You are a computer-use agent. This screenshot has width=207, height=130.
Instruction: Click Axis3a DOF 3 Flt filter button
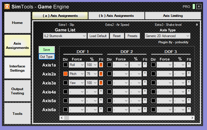pyautogui.click(x=189, y=83)
